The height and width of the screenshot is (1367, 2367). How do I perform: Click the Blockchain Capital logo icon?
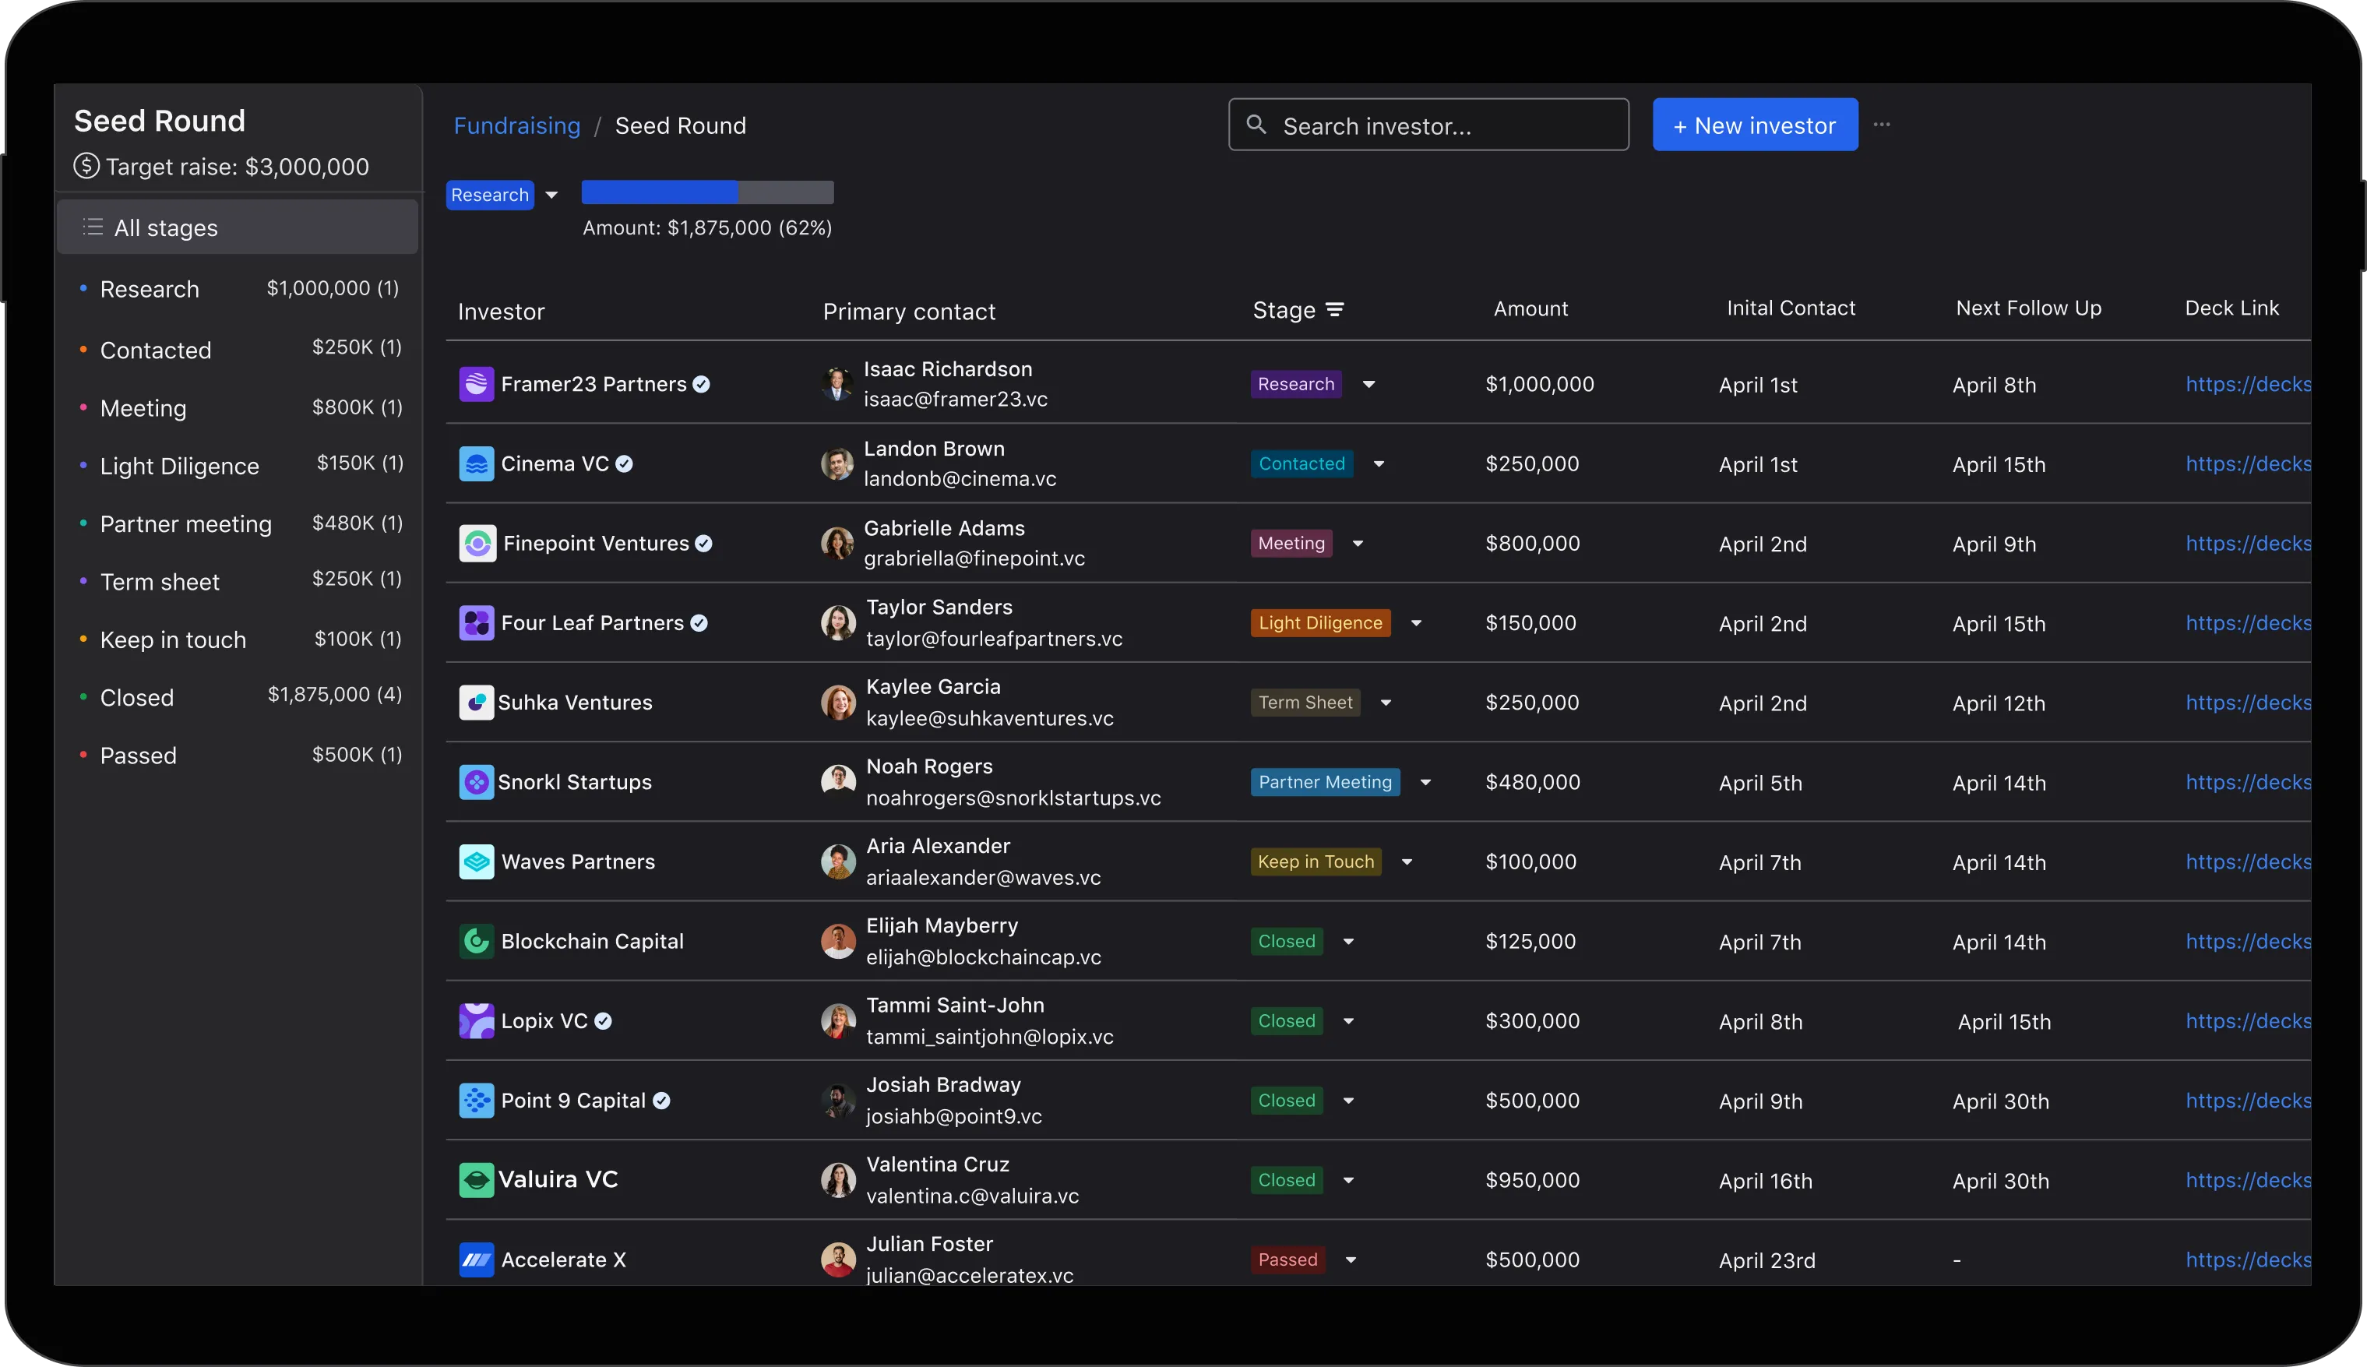(x=476, y=941)
